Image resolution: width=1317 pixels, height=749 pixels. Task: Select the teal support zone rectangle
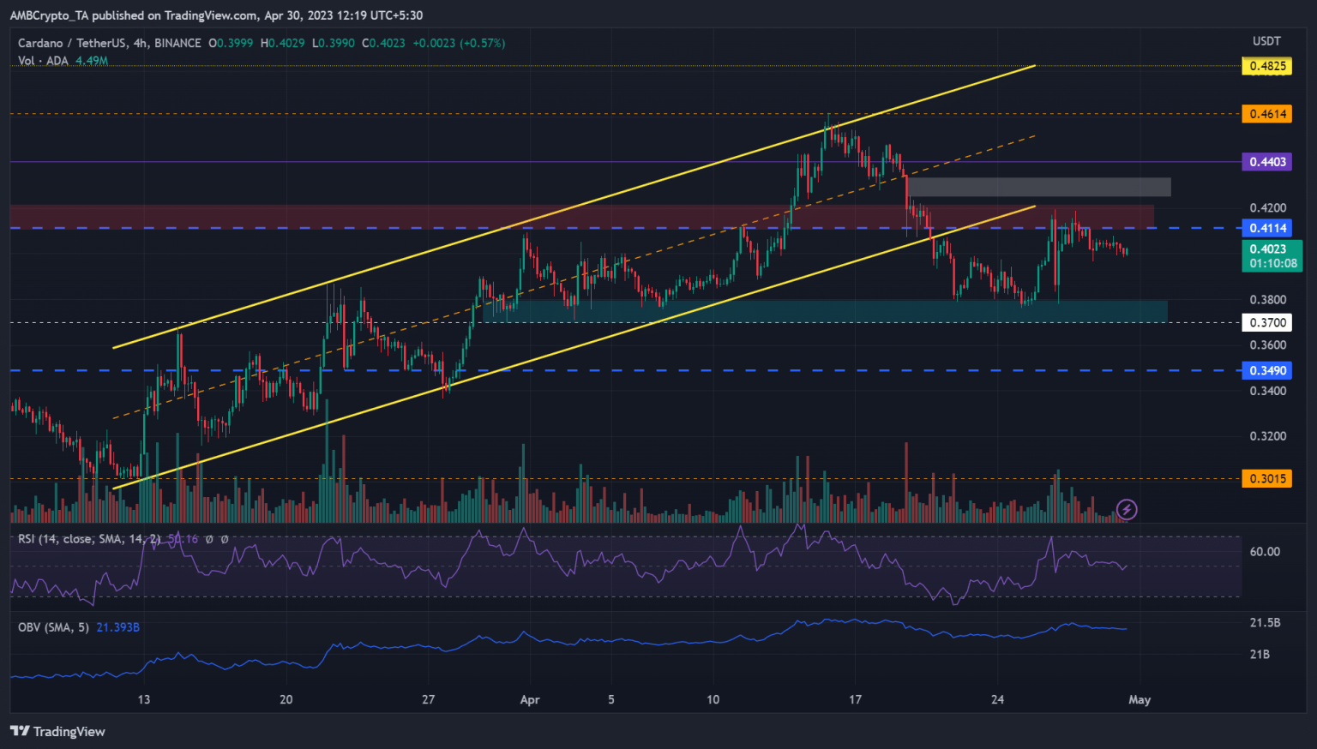823,310
